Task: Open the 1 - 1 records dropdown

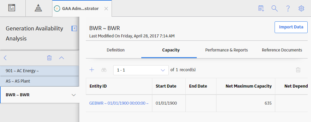Action: point(141,70)
